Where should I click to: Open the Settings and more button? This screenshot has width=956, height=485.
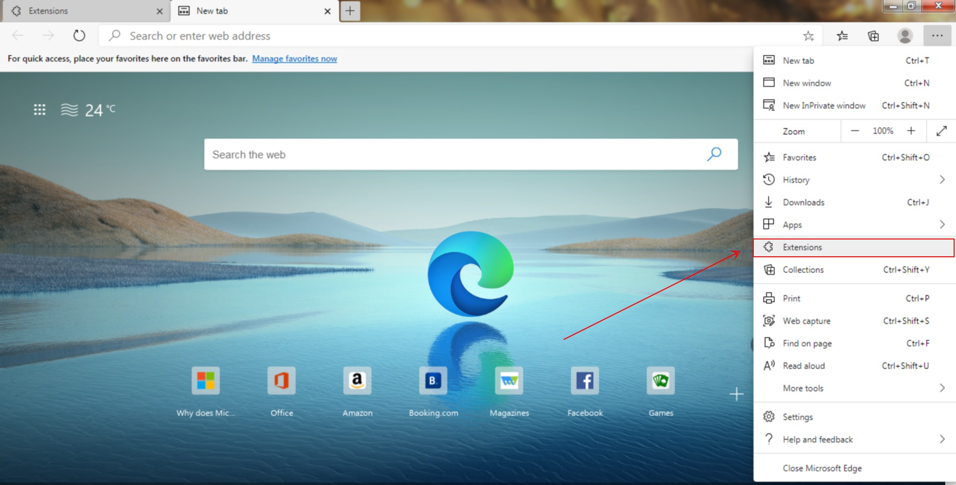pyautogui.click(x=938, y=36)
